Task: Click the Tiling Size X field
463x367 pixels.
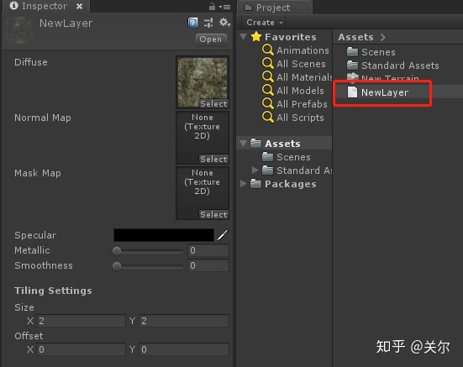Action: [81, 321]
